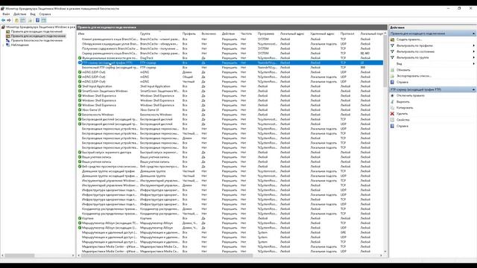Toggle the Show/Hide action pane toolbar icon
The height and width of the screenshot is (268, 477).
coord(44,20)
